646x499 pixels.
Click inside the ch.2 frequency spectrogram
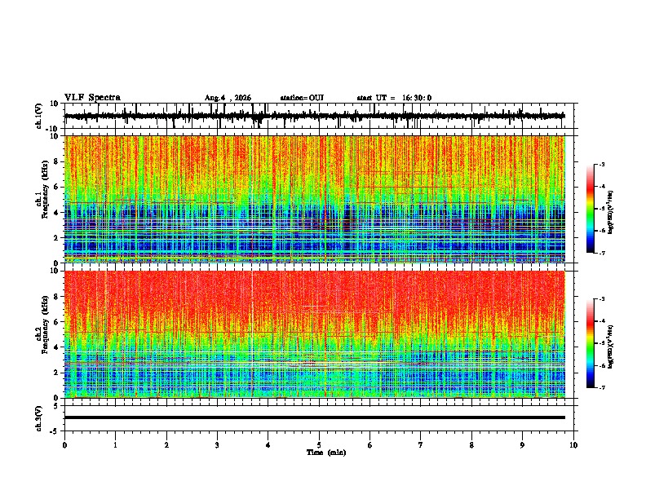tap(315, 334)
